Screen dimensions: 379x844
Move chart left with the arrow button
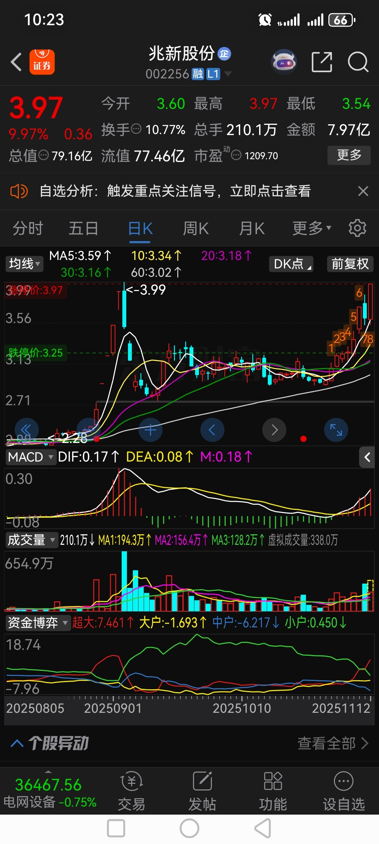pyautogui.click(x=212, y=430)
